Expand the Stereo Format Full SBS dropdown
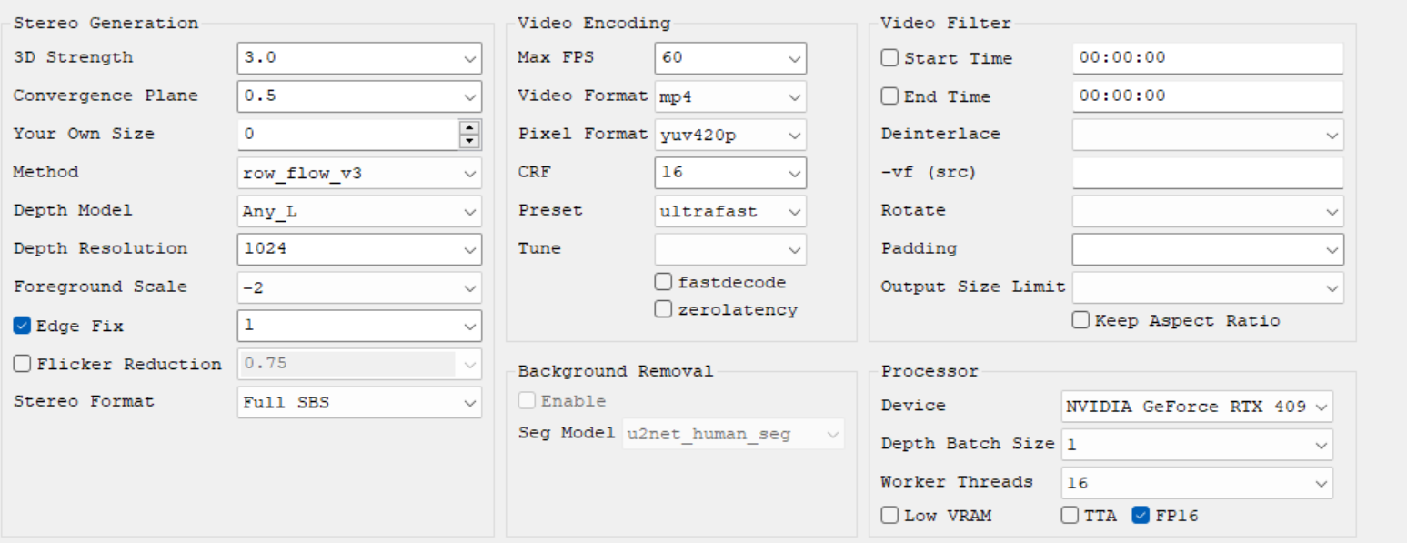 359,402
